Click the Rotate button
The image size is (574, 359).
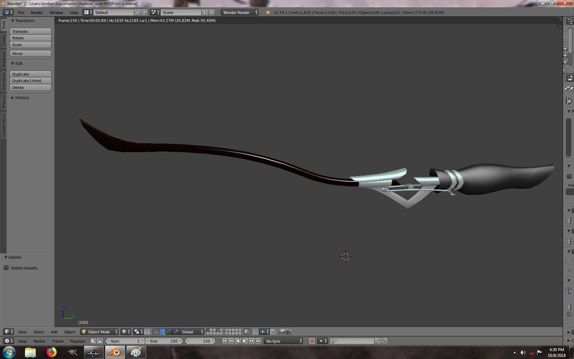click(x=30, y=38)
